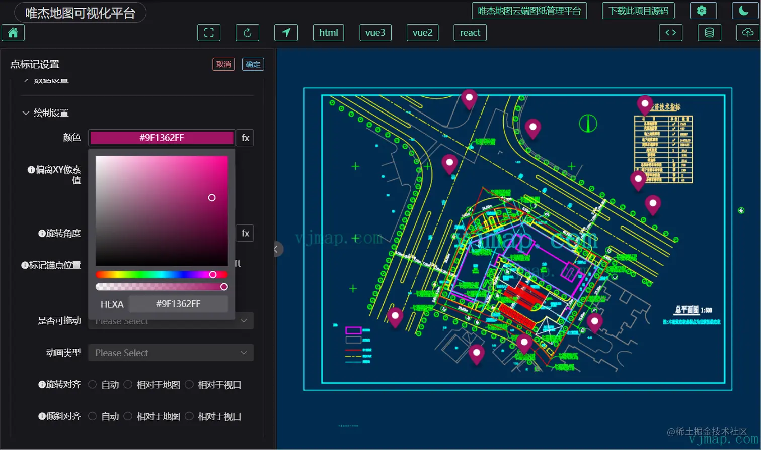Select 自动 radio for 倾斜对齐
Viewport: 761px width, 450px height.
93,416
